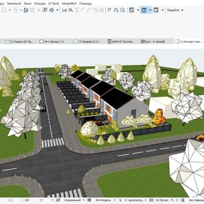
Task: Open the CI Tools menu
Action: pos(54,3)
